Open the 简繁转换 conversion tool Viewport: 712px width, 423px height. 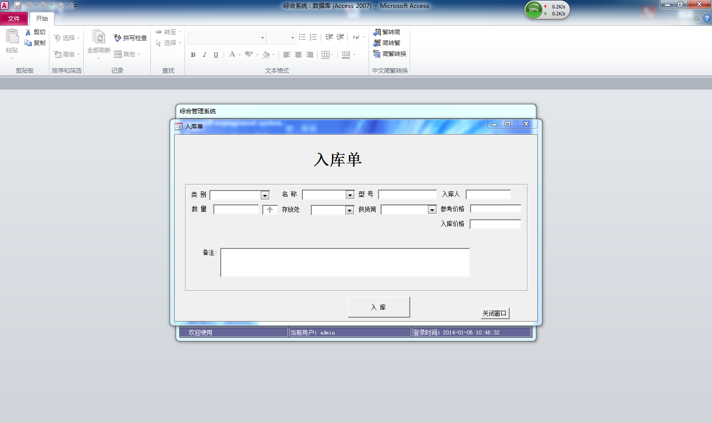[x=390, y=54]
